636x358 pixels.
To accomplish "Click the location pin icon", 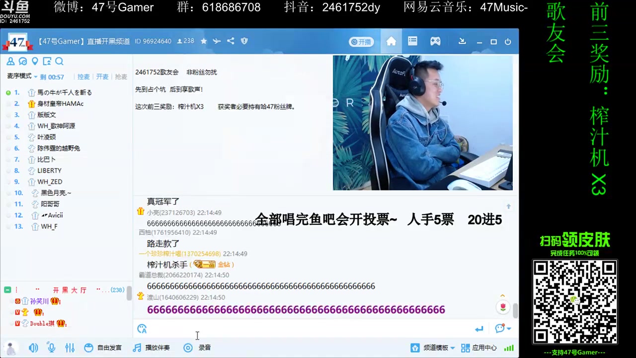I will coord(35,62).
